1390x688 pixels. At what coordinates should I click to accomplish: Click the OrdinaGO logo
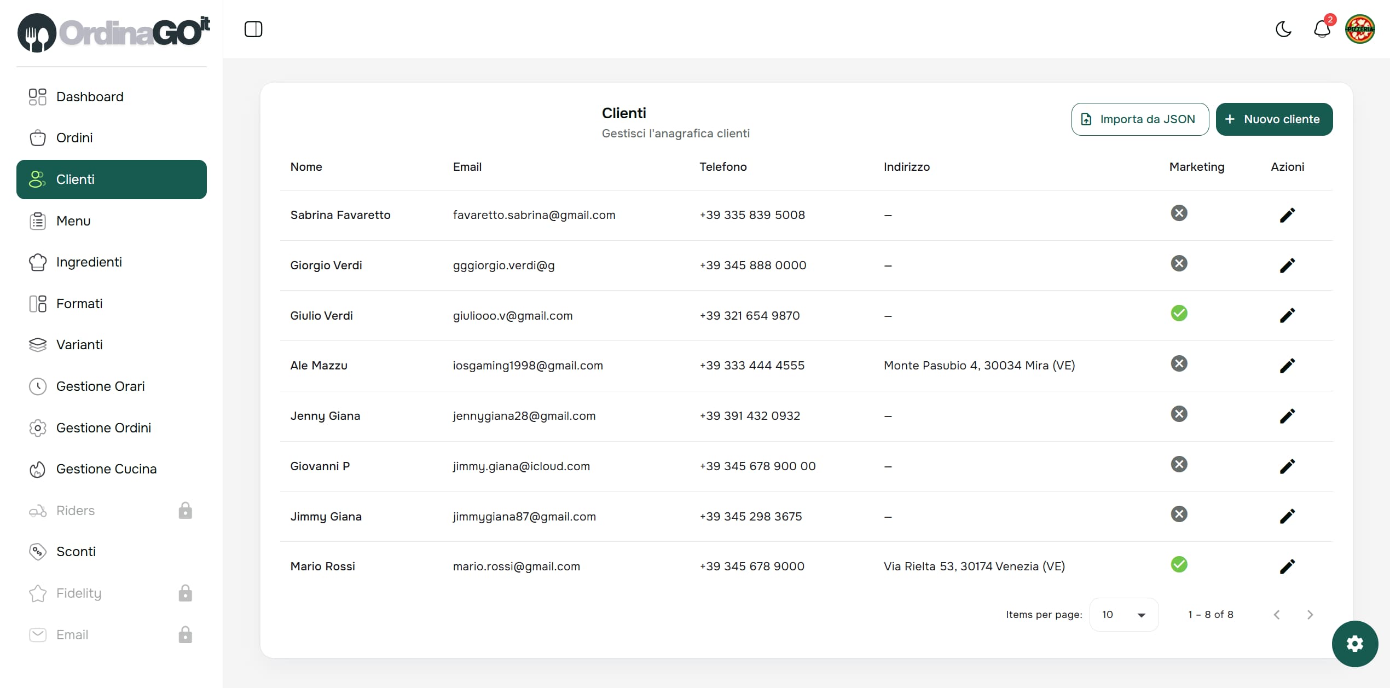[113, 33]
